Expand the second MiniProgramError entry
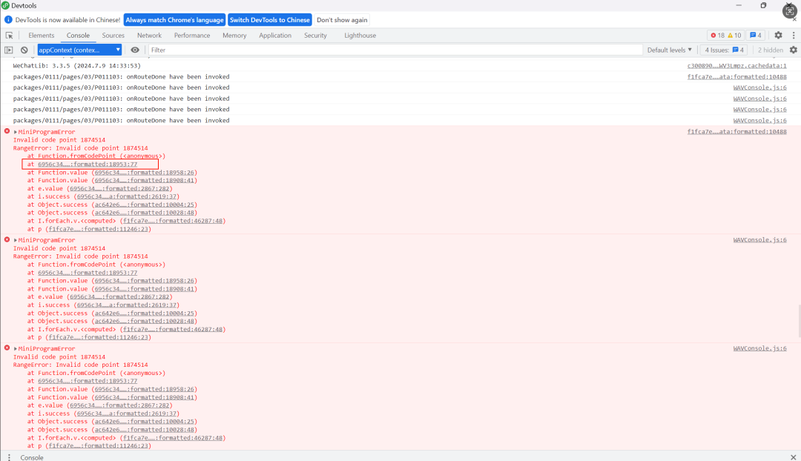The image size is (801, 461). (x=16, y=240)
